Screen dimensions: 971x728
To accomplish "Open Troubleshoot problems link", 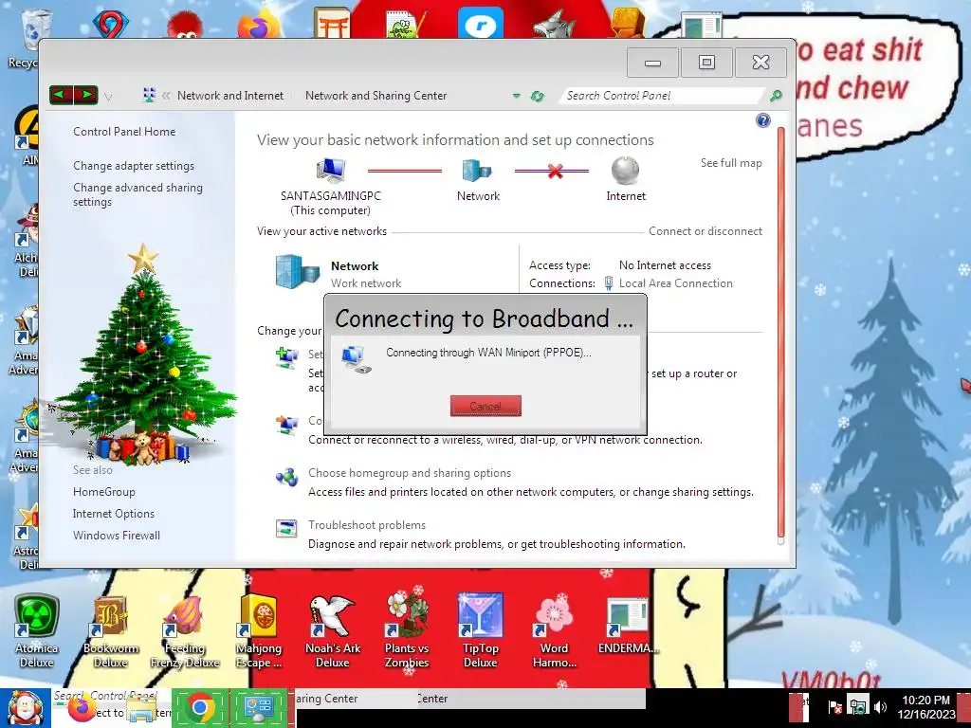I will pos(367,525).
